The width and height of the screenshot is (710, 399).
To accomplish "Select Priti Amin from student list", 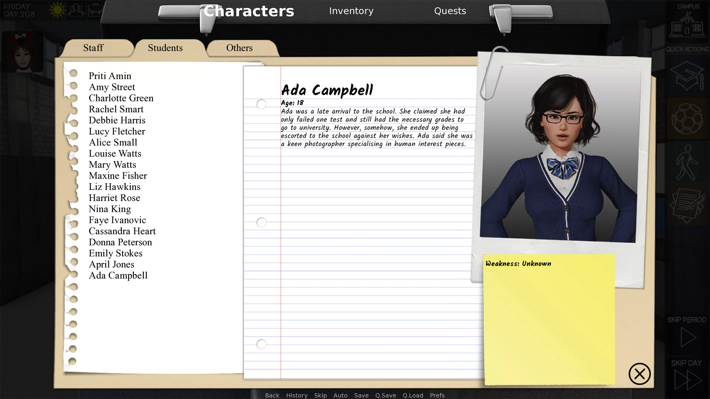I will coord(110,76).
